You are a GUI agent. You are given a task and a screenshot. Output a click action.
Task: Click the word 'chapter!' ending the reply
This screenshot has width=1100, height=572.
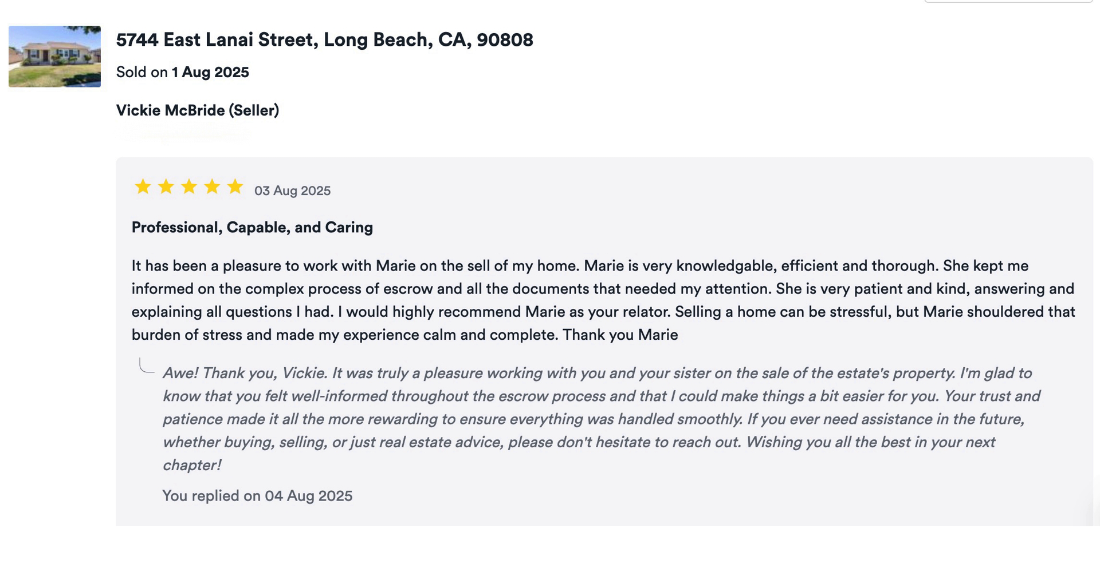(x=192, y=466)
